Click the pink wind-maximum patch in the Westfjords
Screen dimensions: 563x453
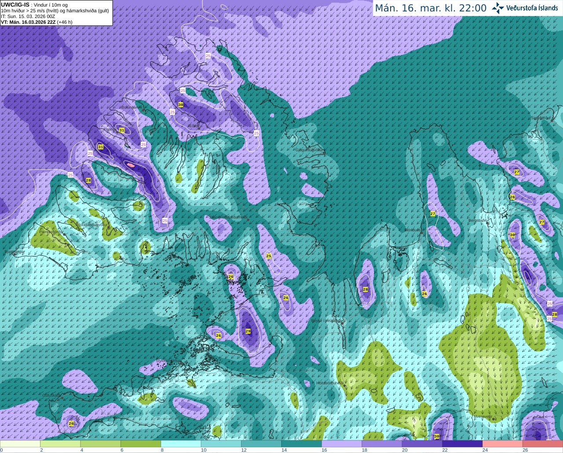(x=130, y=165)
